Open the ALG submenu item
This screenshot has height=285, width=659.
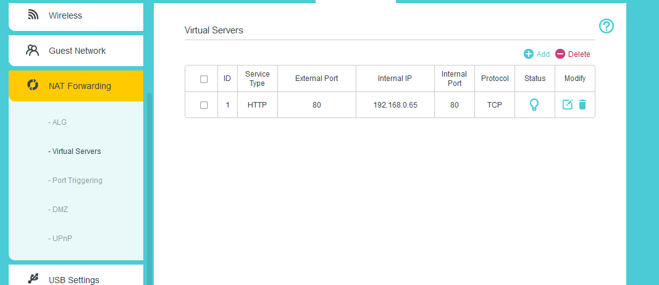[57, 122]
